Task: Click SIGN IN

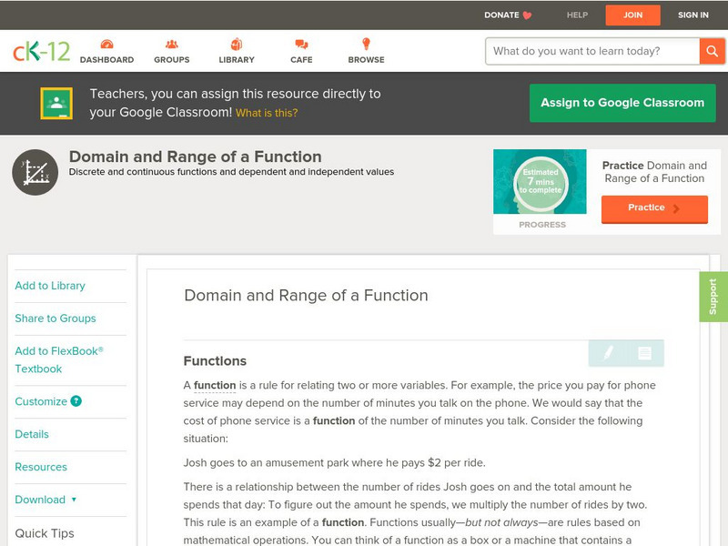Action: (693, 15)
